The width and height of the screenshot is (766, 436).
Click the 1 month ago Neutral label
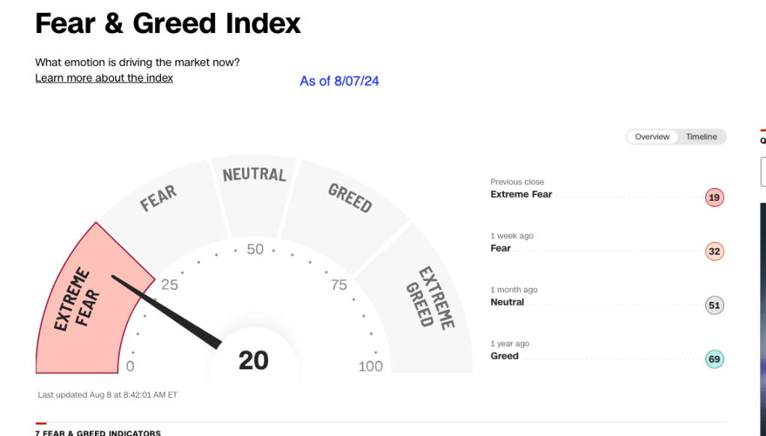point(508,302)
